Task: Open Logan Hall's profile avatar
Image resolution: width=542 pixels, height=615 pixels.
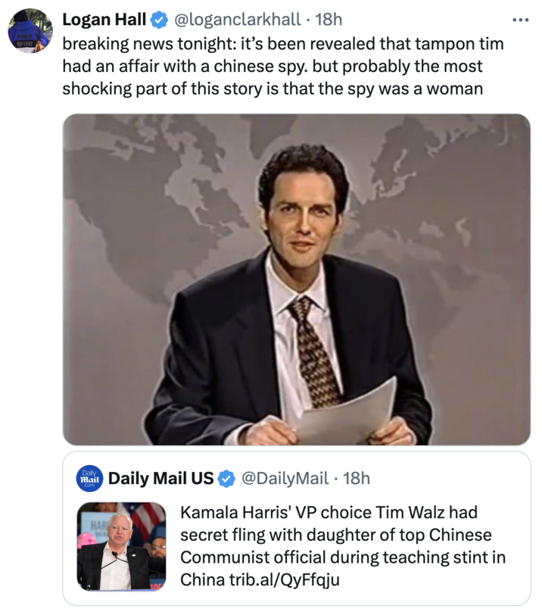Action: pos(30,30)
